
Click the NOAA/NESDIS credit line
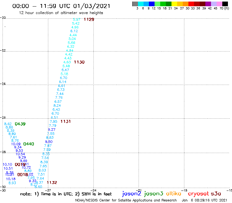[x=126, y=200]
